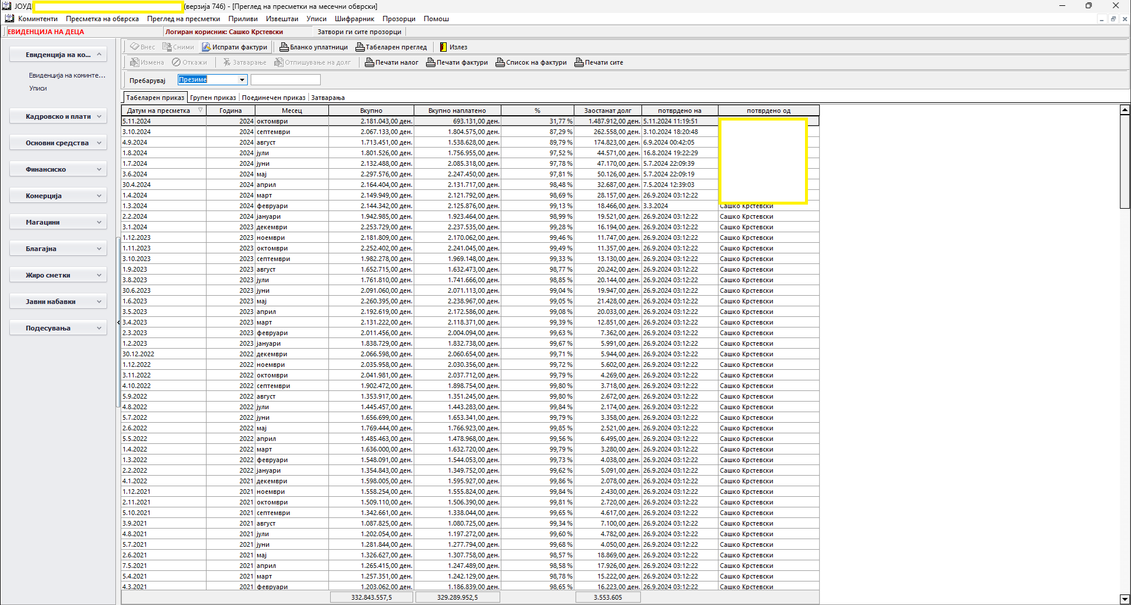This screenshot has width=1131, height=605.
Task: Click table scrollbar down arrow
Action: [1125, 599]
